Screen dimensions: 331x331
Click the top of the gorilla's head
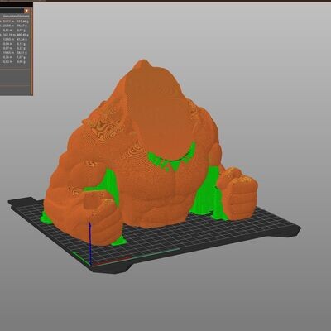[143, 64]
